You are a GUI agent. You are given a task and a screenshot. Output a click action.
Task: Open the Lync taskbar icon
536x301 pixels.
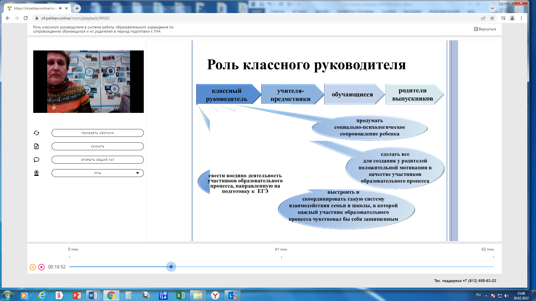click(233, 295)
